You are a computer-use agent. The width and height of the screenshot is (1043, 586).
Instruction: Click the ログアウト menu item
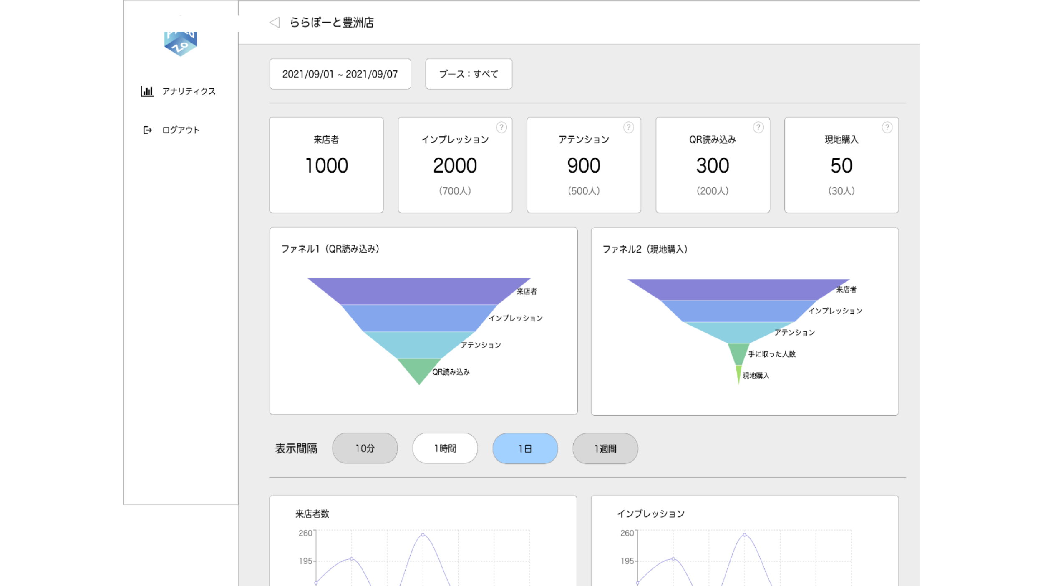click(181, 130)
